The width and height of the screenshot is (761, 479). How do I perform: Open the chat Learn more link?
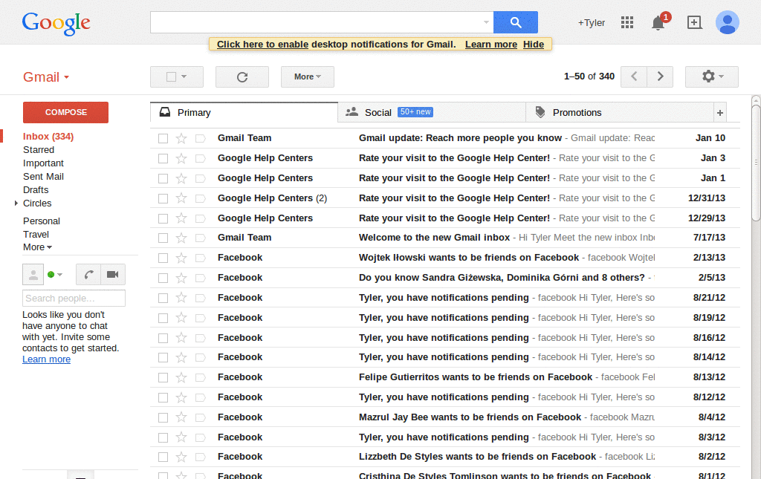click(x=46, y=359)
